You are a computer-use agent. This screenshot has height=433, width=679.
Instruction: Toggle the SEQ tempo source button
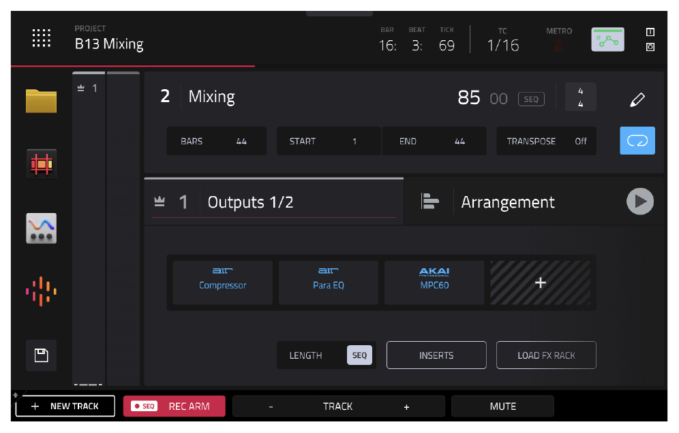coord(531,99)
